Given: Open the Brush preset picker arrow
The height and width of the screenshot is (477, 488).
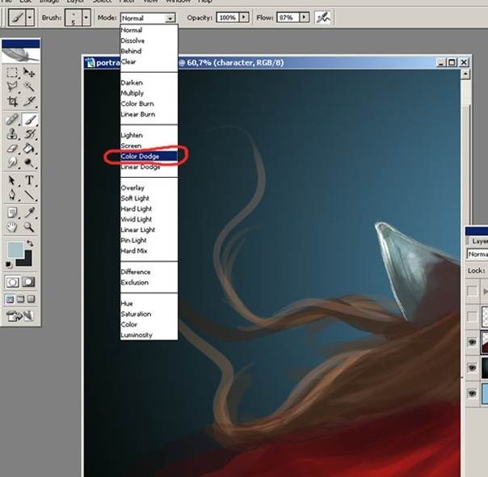Looking at the screenshot, I should click(86, 18).
